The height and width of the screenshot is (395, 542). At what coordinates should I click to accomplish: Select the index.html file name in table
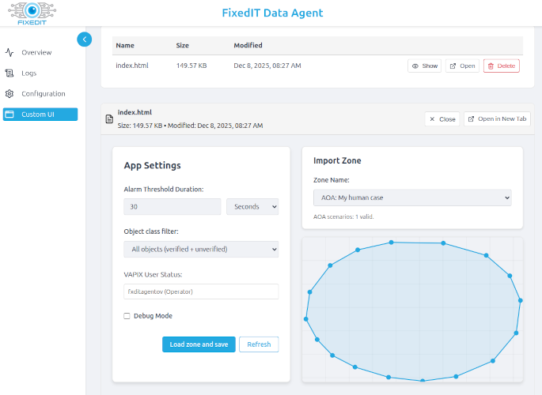tap(132, 66)
